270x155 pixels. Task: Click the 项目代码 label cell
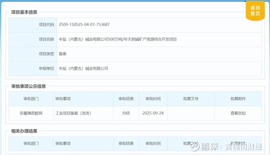[x=33, y=25]
